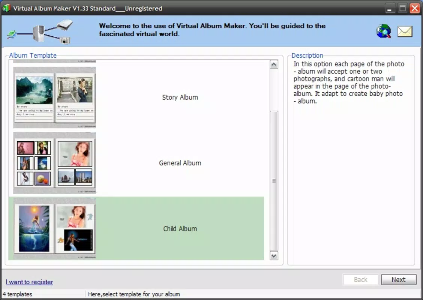Viewport: 423px width, 300px height.
Task: Open the I want to register link
Action: [x=29, y=282]
